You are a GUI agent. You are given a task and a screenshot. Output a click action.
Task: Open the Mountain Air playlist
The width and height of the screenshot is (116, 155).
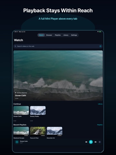54,131
